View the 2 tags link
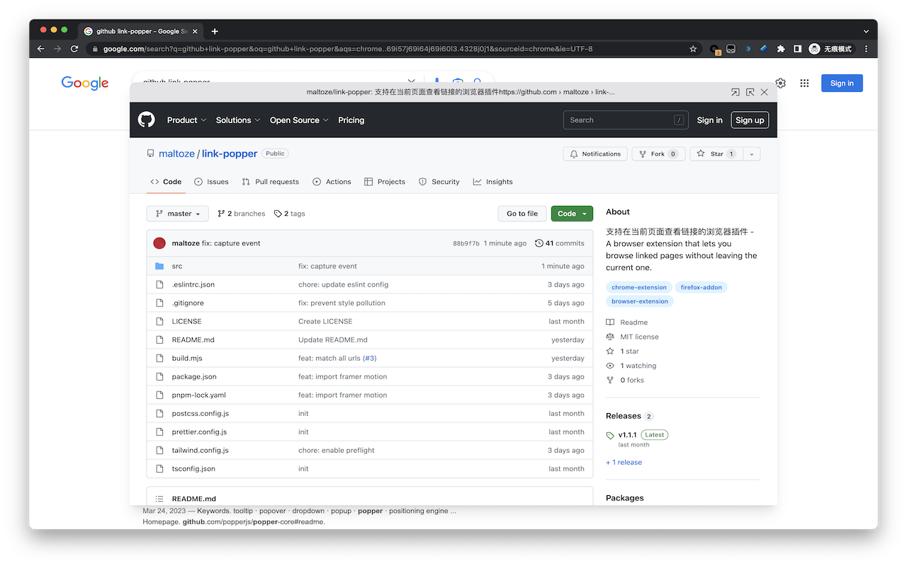 [x=289, y=214]
